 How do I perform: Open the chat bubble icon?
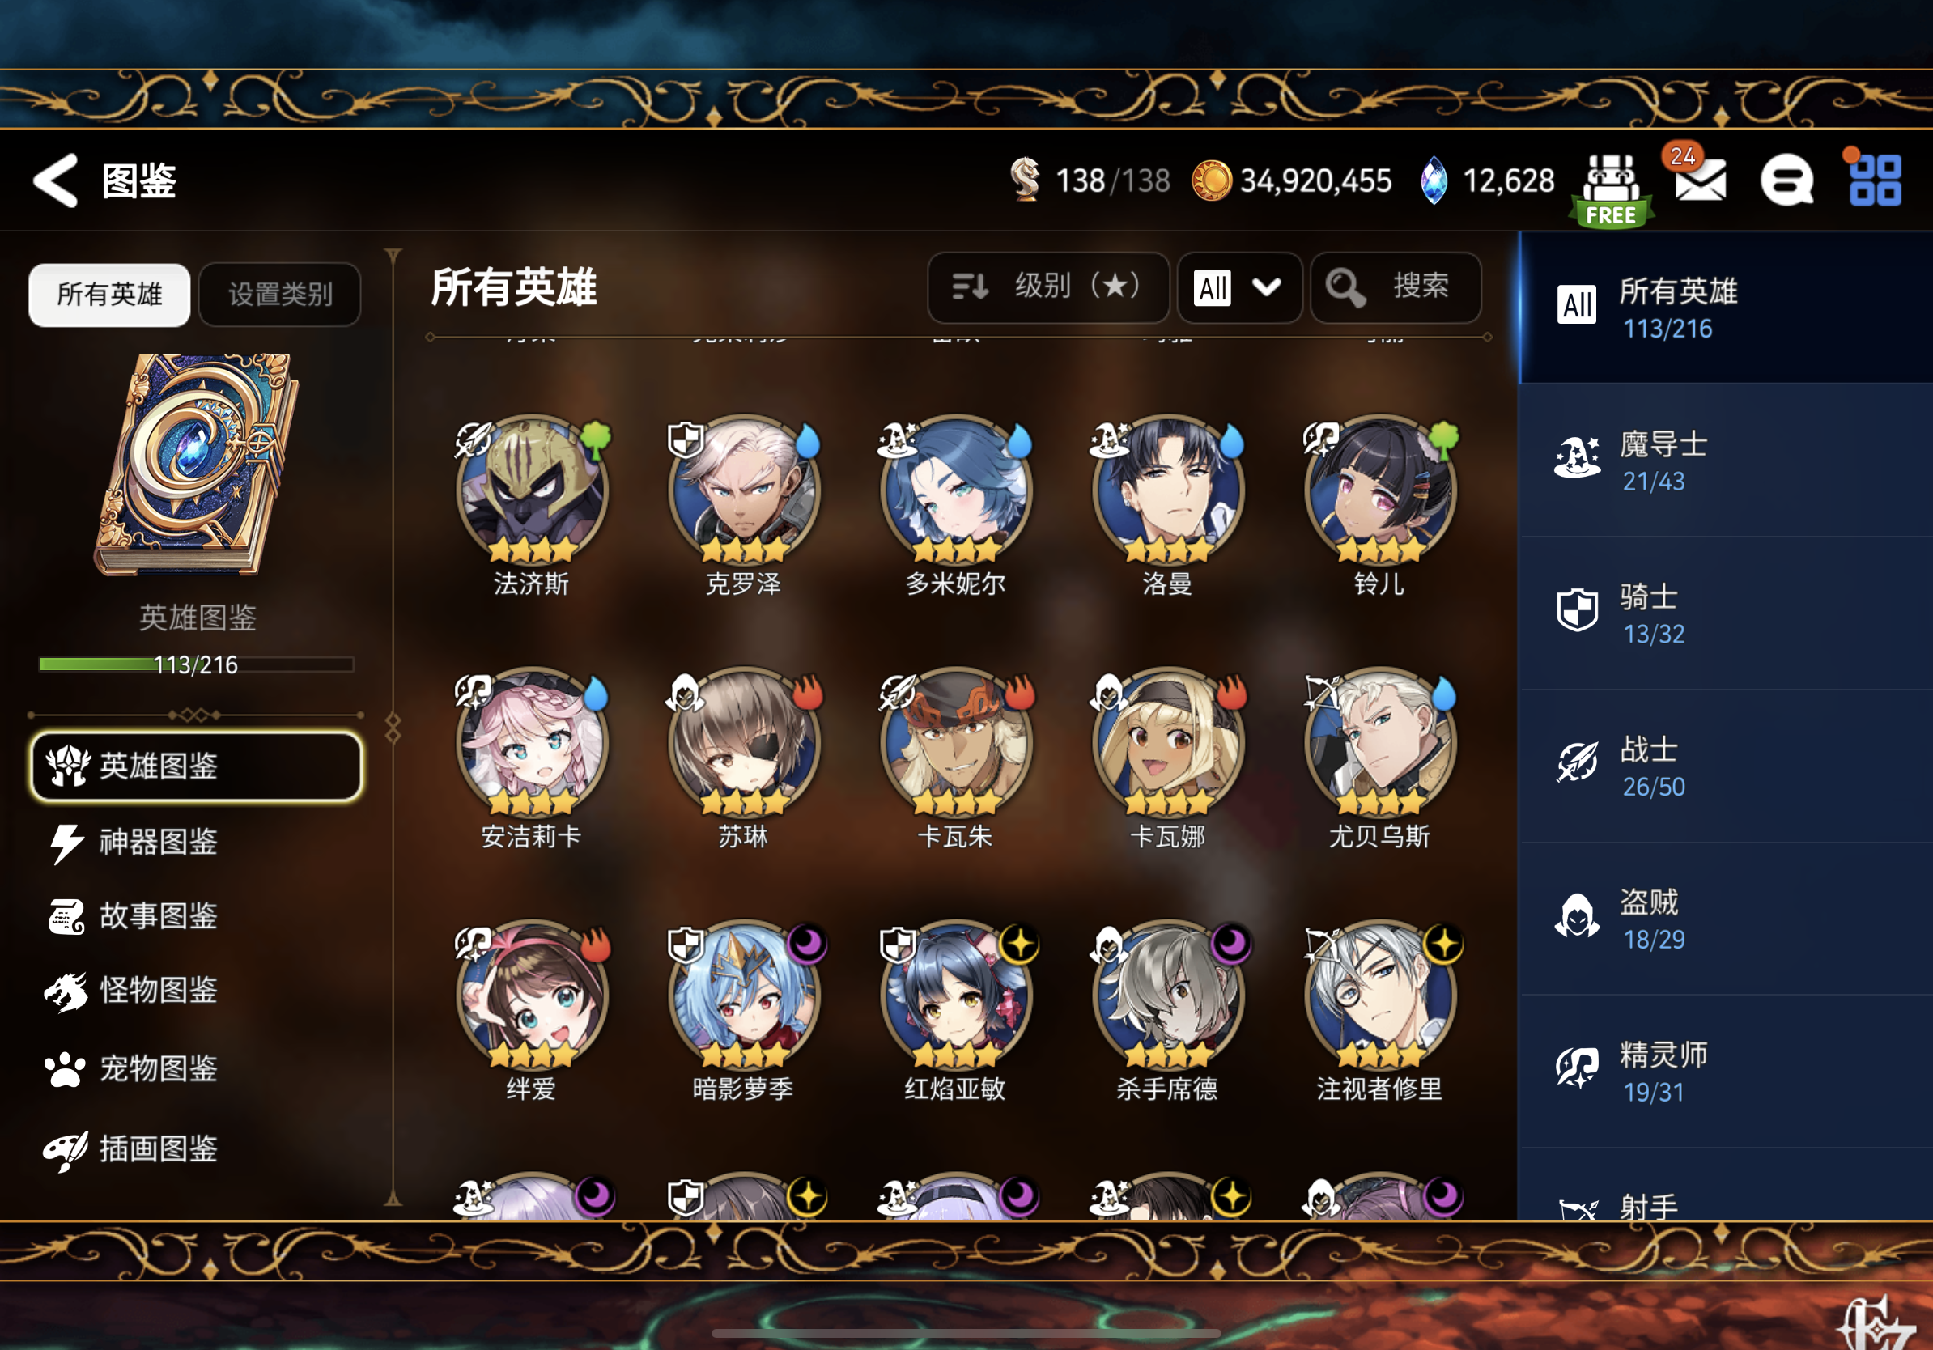[x=1786, y=180]
